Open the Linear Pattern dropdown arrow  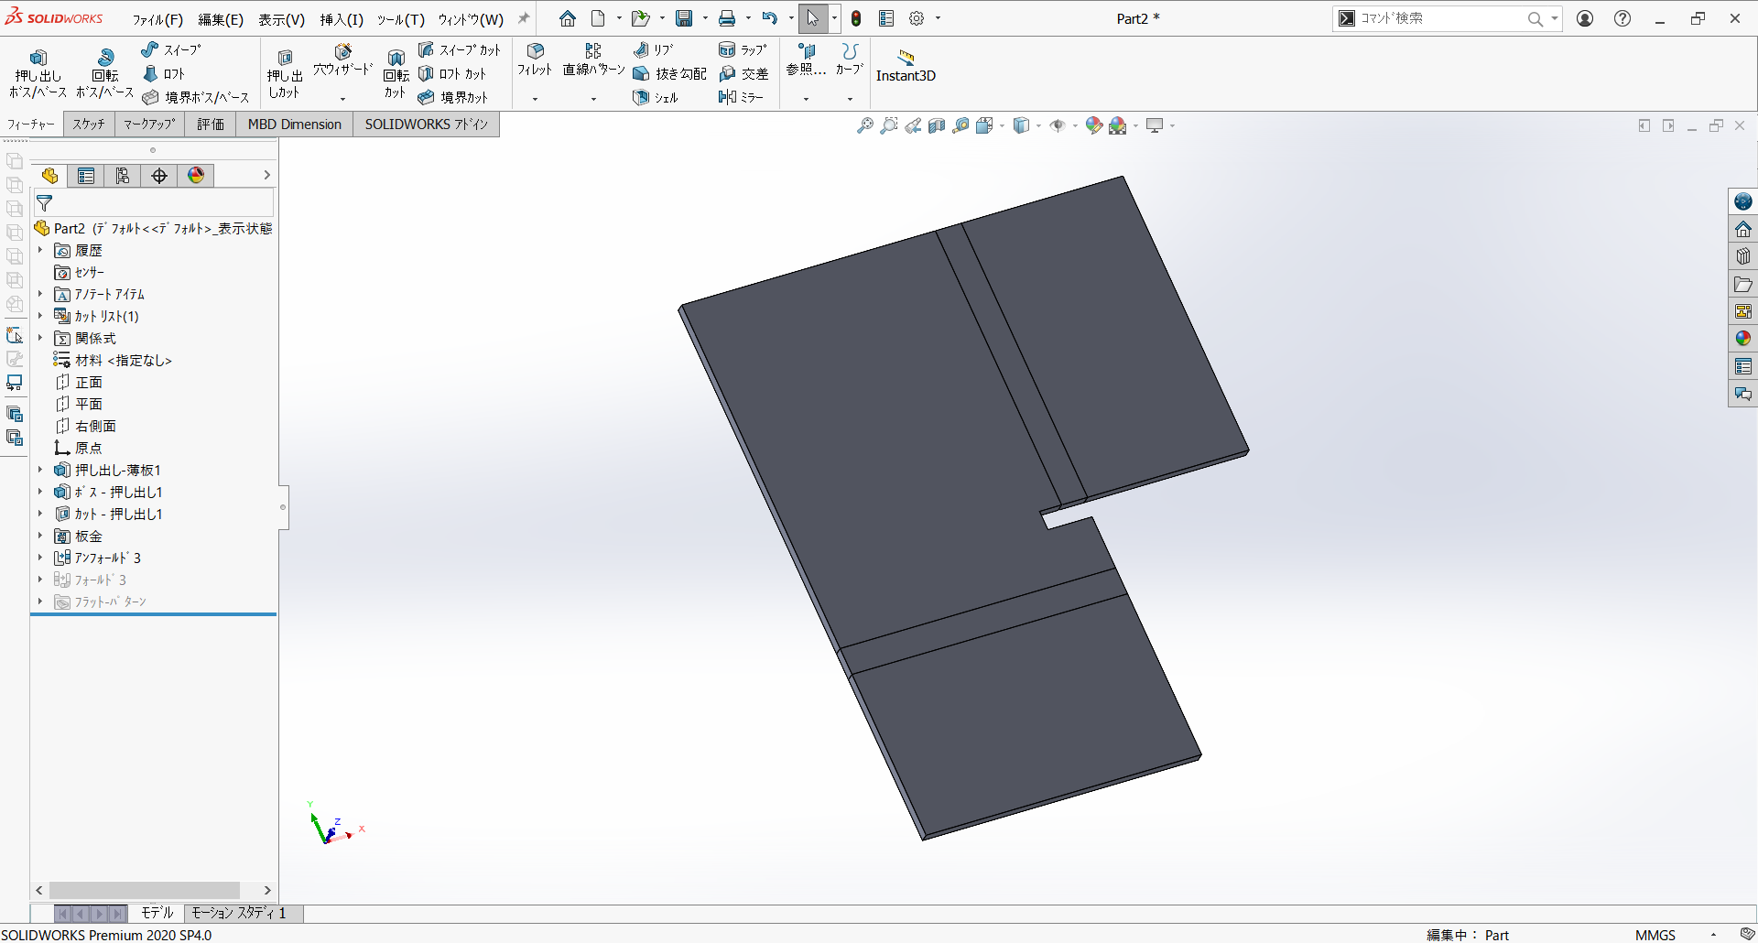pyautogui.click(x=593, y=99)
